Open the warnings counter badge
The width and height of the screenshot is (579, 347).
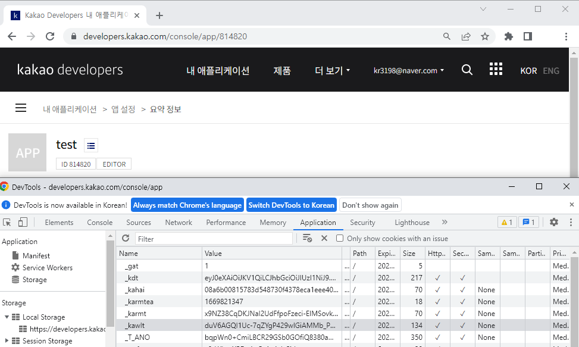507,222
